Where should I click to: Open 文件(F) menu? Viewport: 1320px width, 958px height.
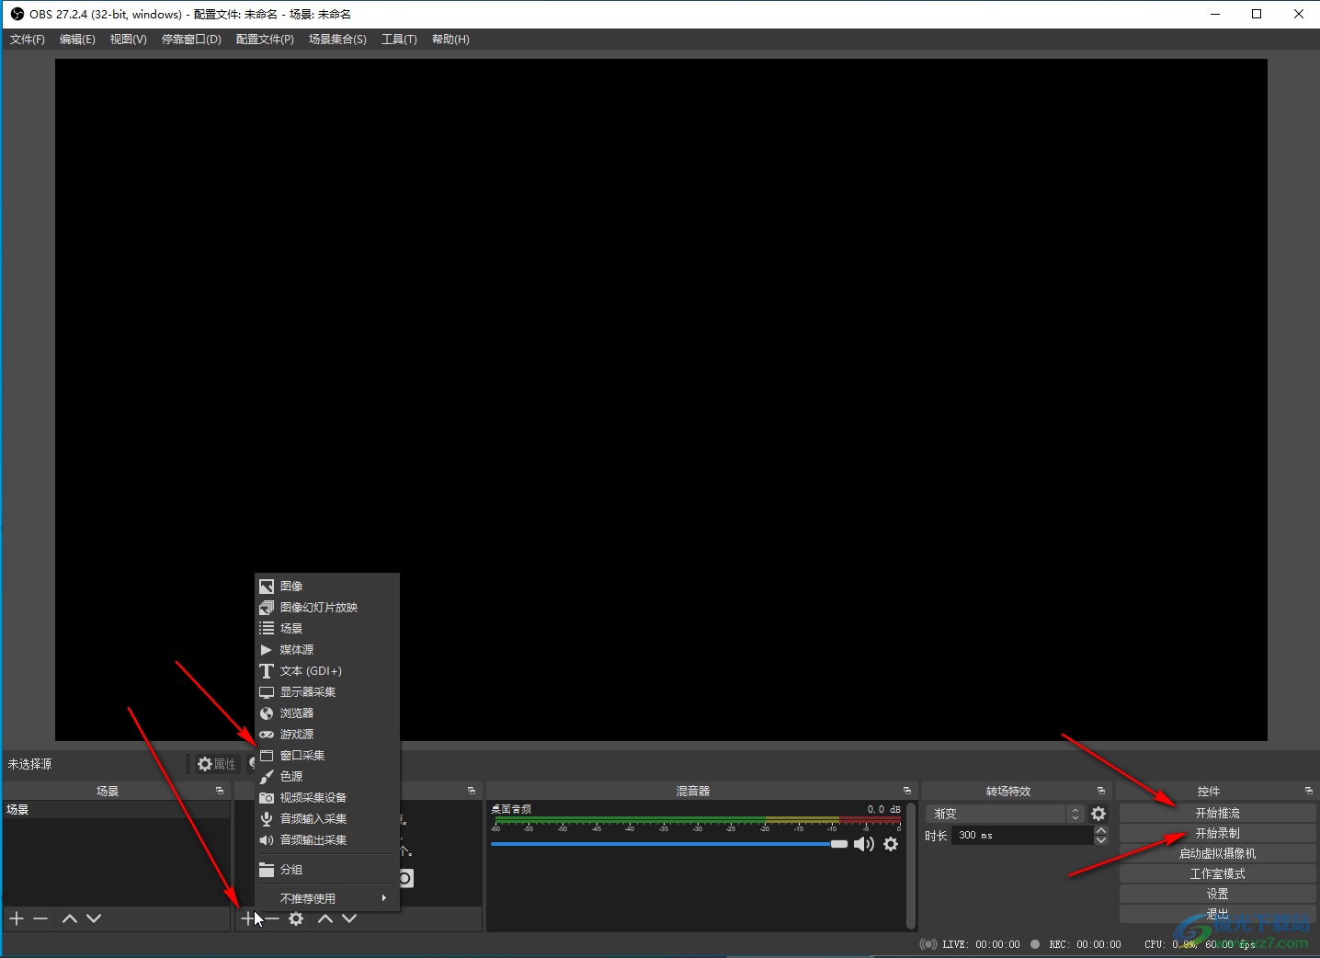point(28,40)
